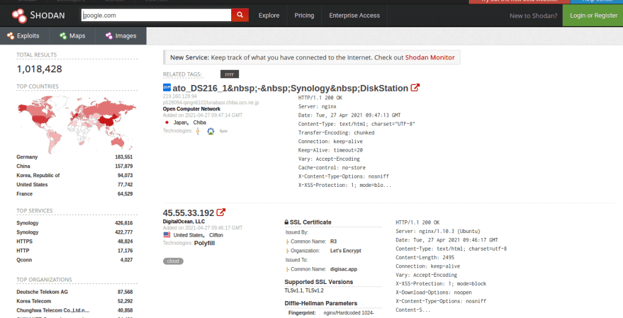Filter by second Synology service 422,777
Image resolution: width=623 pixels, height=318 pixels.
click(x=27, y=232)
